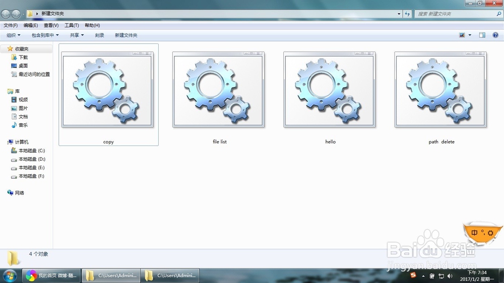
Task: Show hidden tray icons arrow
Action: pos(423,276)
